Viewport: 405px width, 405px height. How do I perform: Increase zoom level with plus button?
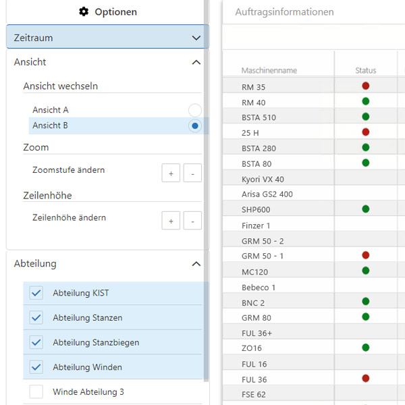point(171,173)
